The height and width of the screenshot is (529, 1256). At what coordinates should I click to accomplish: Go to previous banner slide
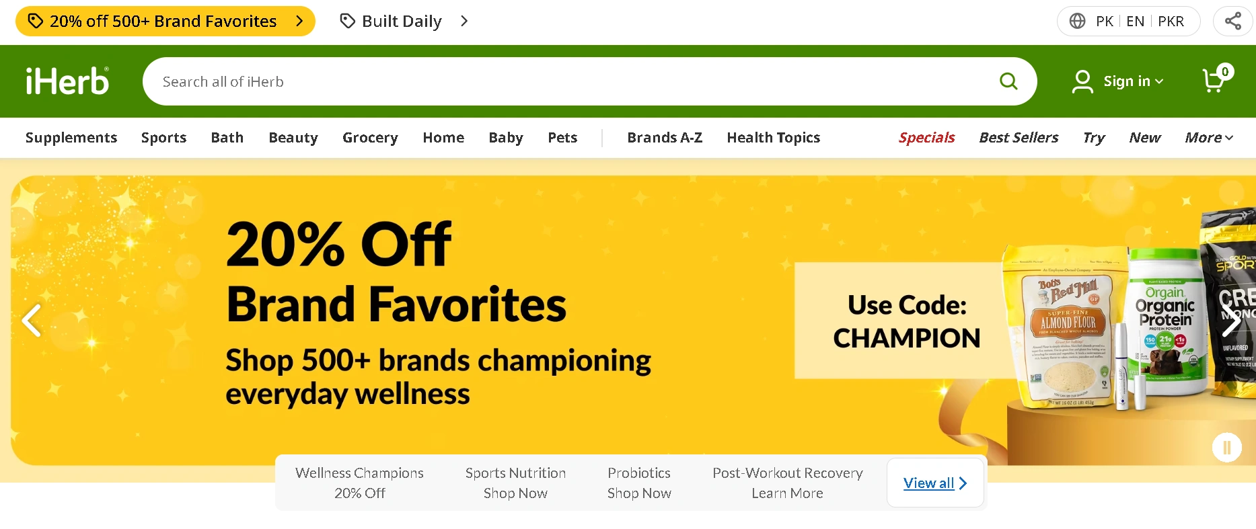[x=32, y=320]
